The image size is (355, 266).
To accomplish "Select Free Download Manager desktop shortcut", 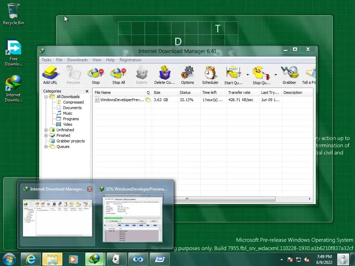I will point(14,53).
